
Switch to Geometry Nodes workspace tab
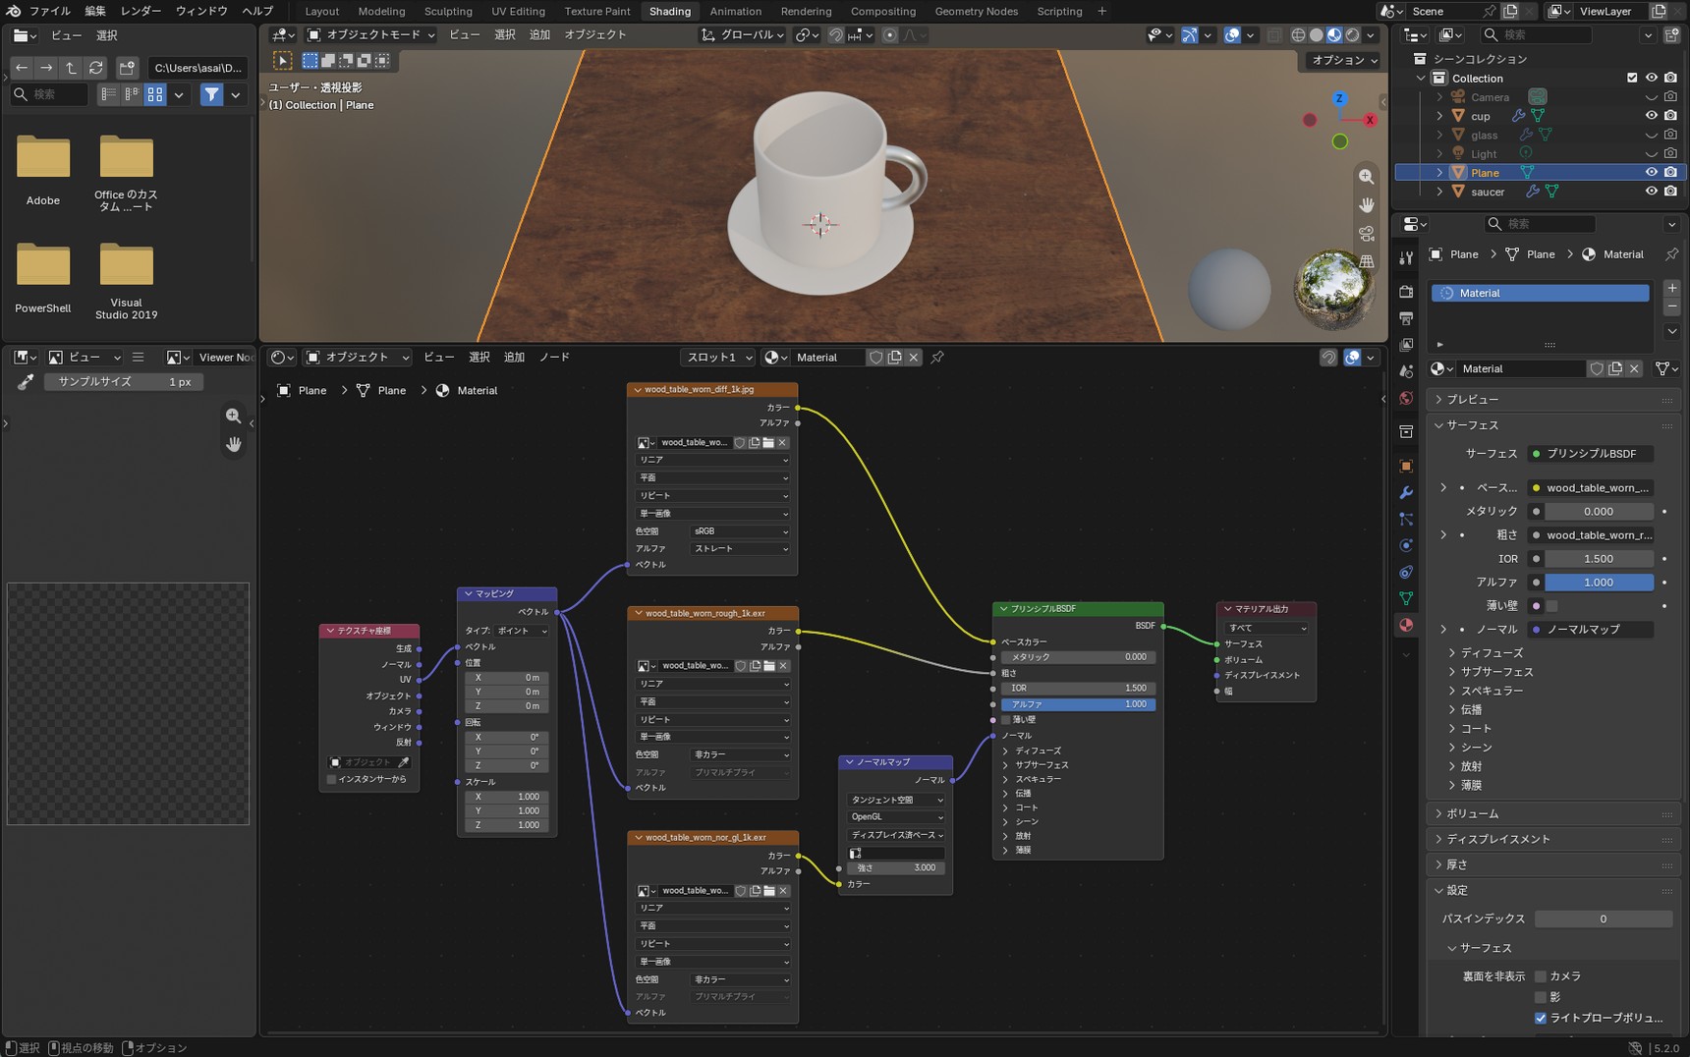(x=976, y=12)
